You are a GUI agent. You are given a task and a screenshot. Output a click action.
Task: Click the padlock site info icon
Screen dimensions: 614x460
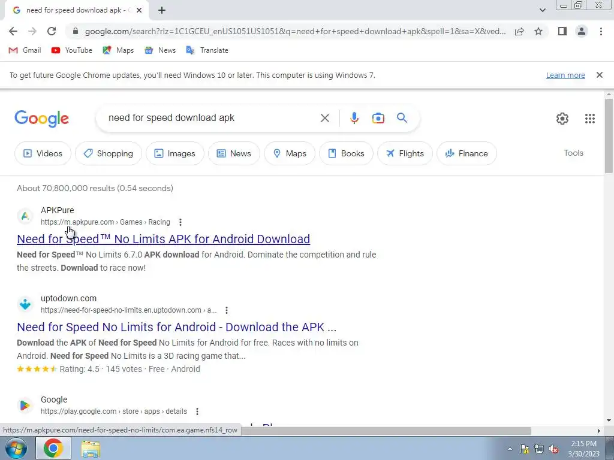click(x=76, y=31)
